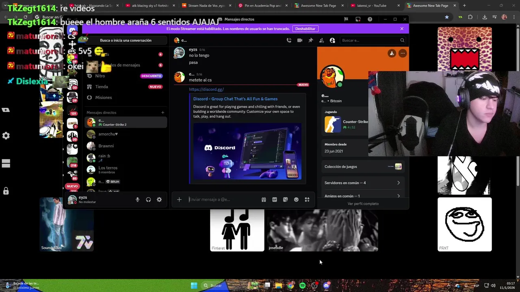Open the server with 131 badge
The height and width of the screenshot is (292, 520).
point(72,110)
